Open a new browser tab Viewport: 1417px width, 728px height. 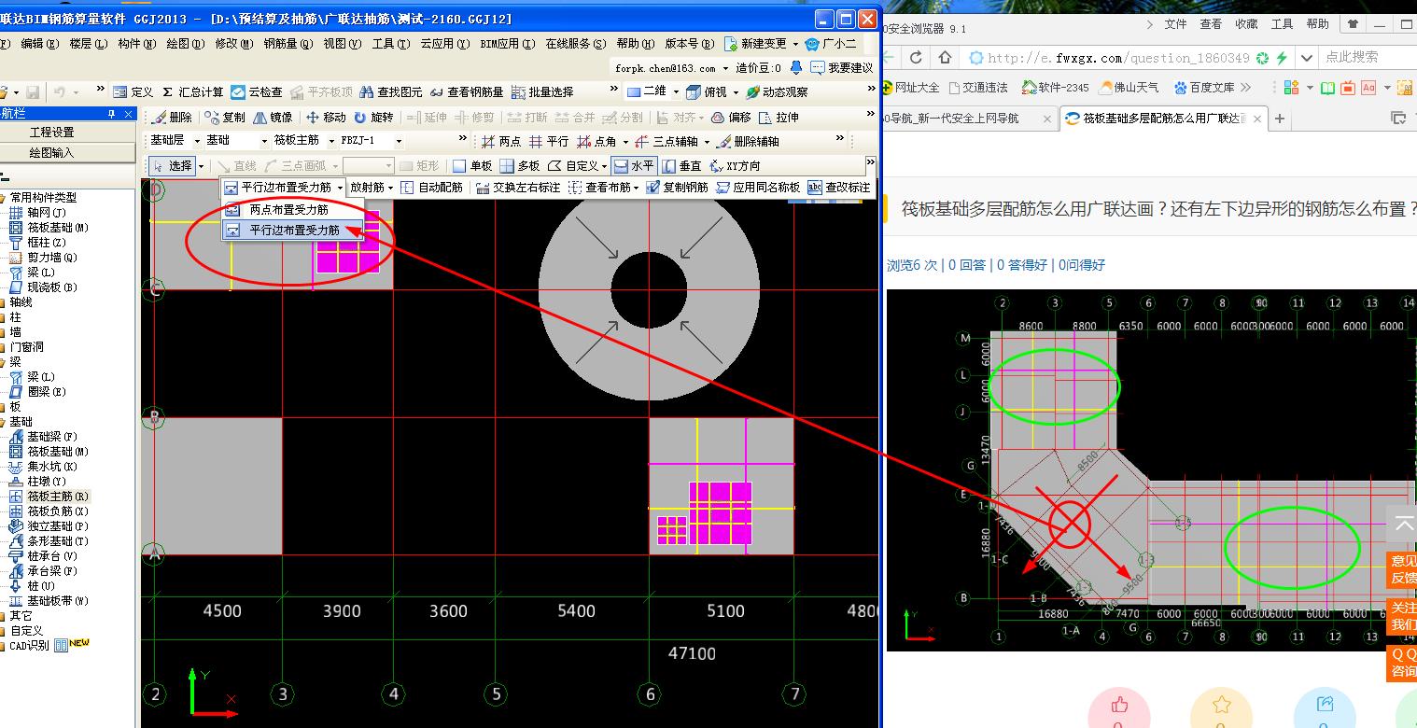[x=1280, y=119]
